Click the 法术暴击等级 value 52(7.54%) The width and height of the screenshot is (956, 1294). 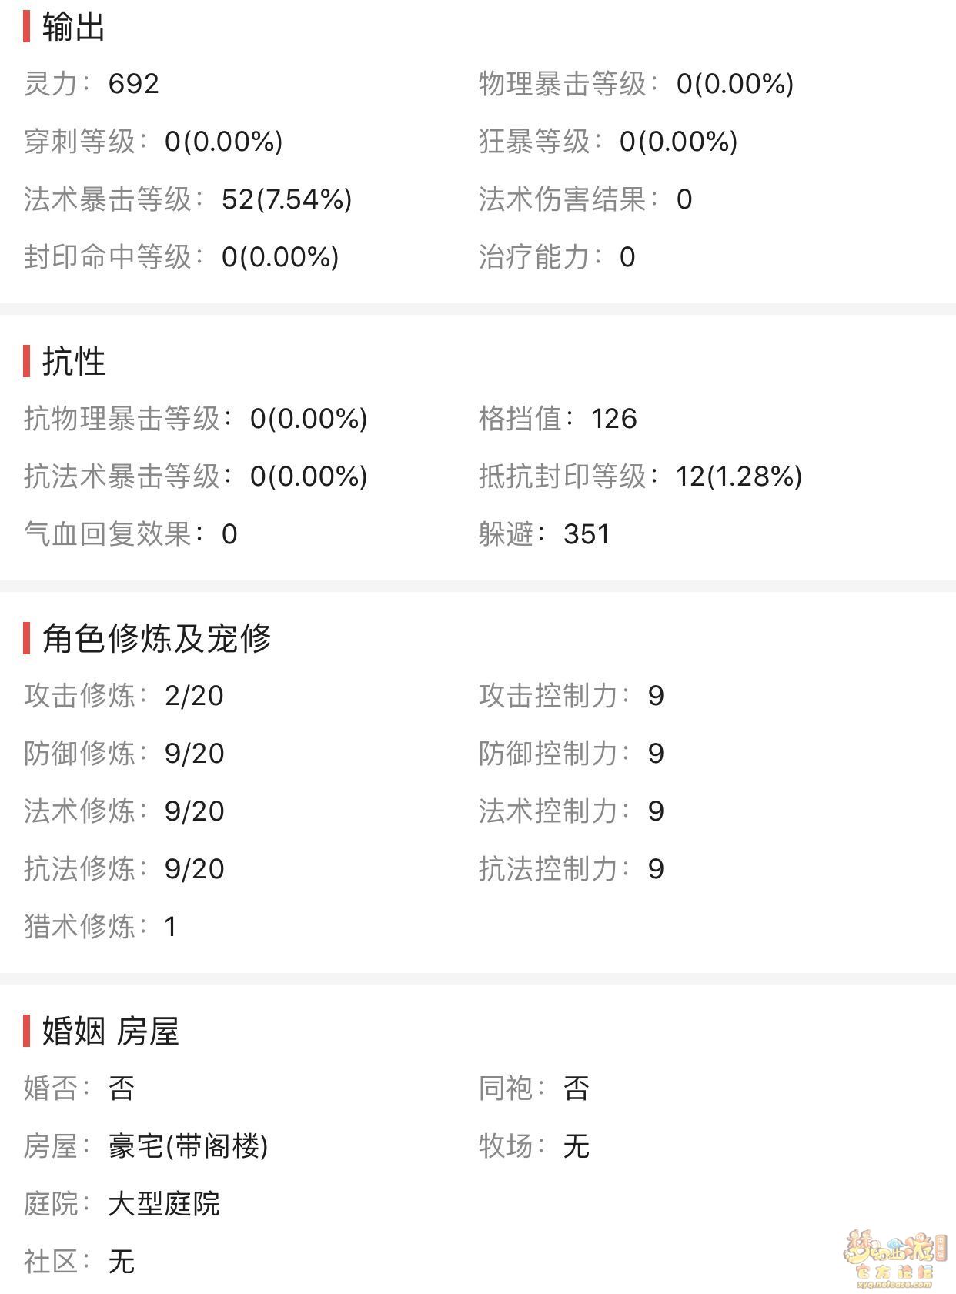tap(286, 199)
